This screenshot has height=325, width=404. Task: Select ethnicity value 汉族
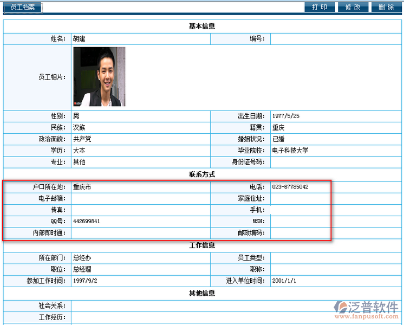coord(79,128)
